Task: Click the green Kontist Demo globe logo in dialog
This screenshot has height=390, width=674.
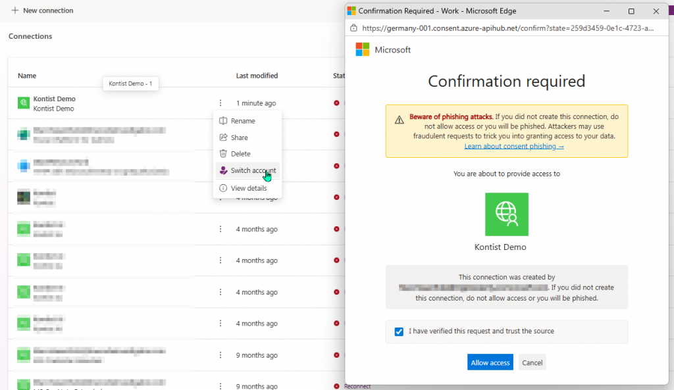Action: pyautogui.click(x=506, y=214)
